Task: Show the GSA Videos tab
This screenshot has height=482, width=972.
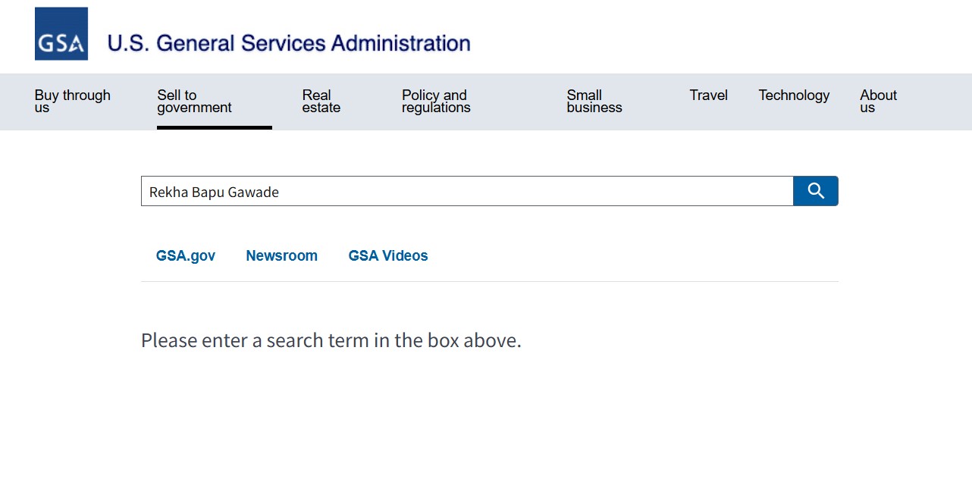Action: coord(387,256)
